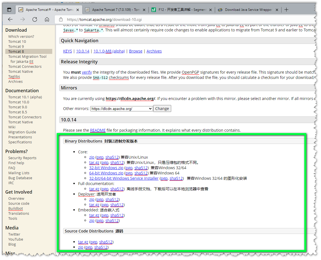Open the tab actions menu icon

(9, 10)
